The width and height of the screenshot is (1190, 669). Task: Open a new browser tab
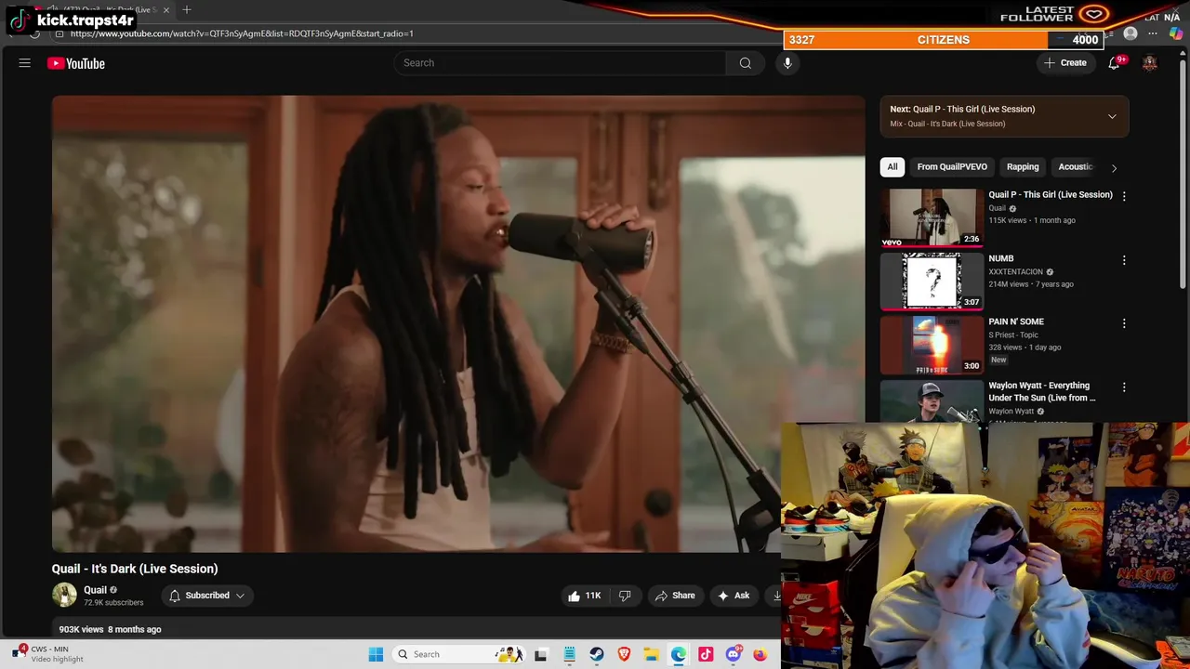(187, 9)
